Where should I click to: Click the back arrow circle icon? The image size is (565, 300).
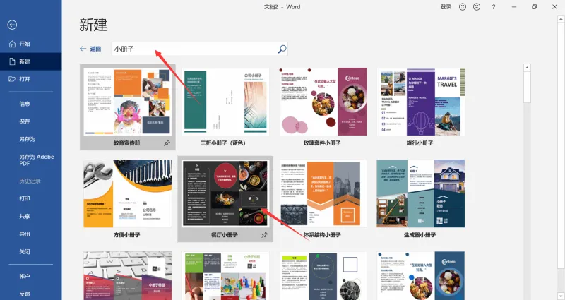[12, 25]
